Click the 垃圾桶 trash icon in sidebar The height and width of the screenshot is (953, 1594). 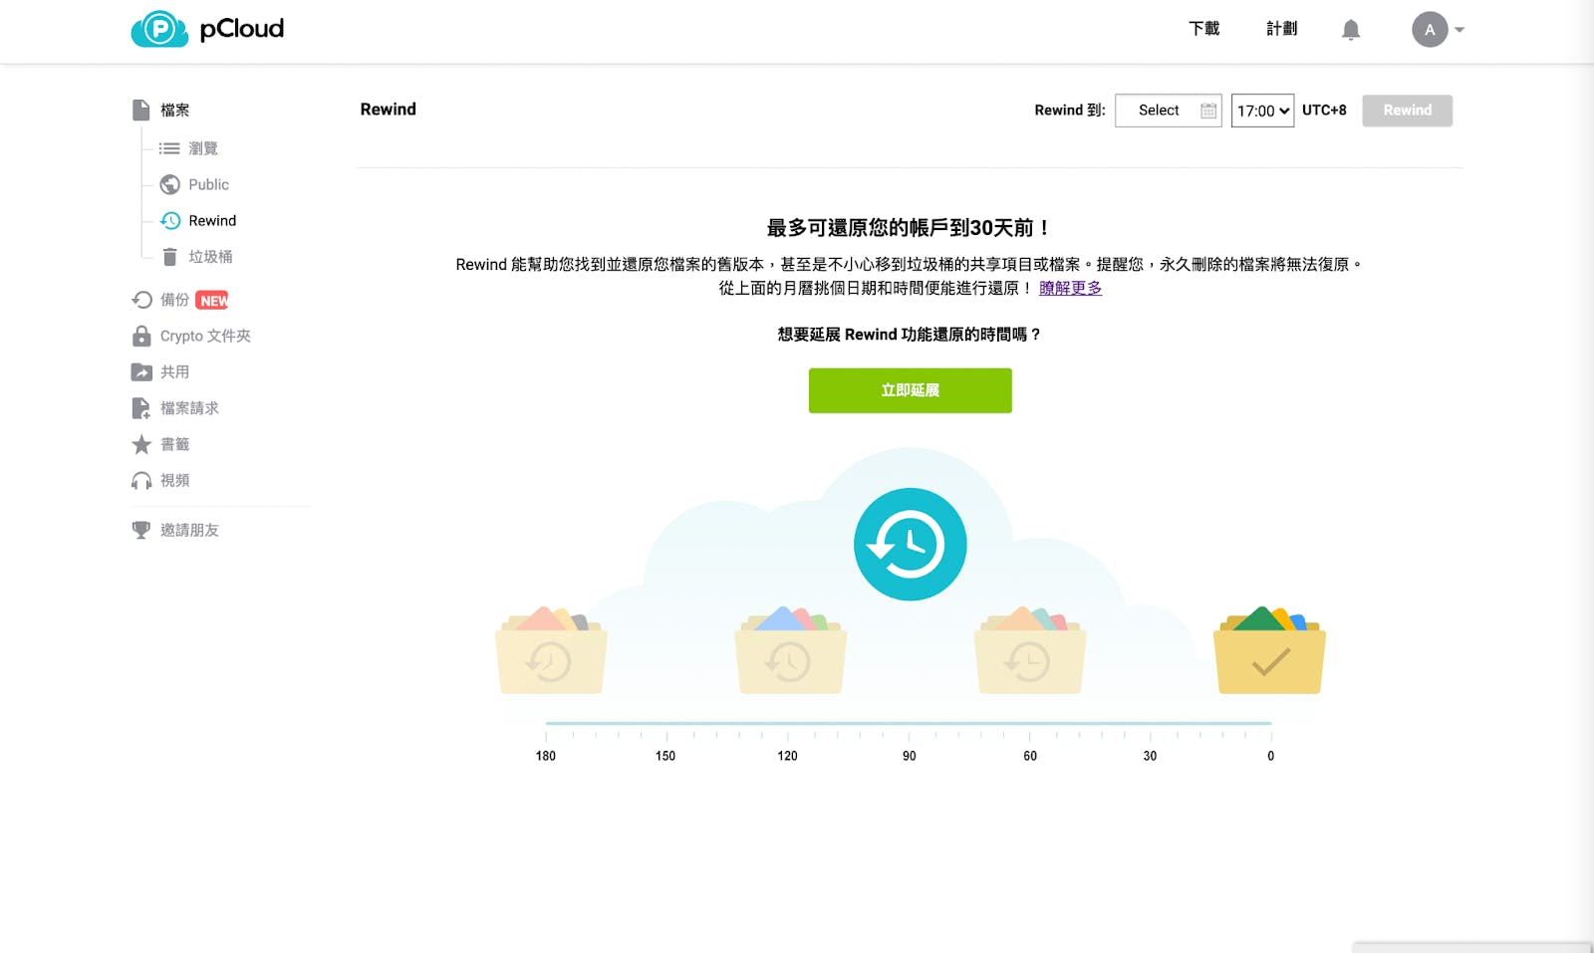tap(170, 257)
